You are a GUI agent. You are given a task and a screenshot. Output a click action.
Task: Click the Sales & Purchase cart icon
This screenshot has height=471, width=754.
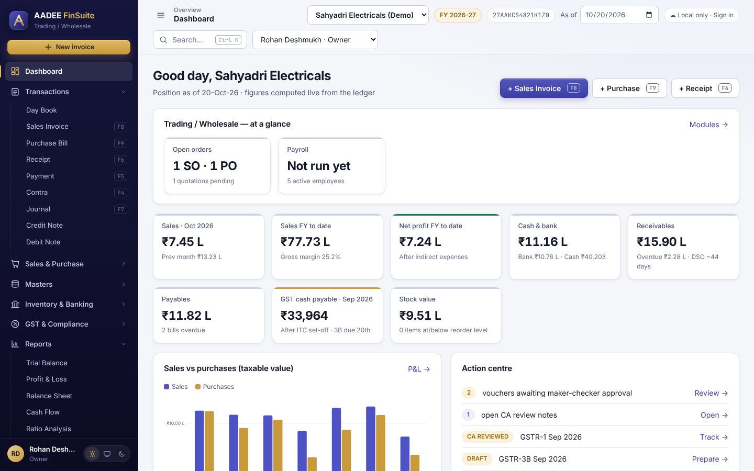click(x=15, y=264)
